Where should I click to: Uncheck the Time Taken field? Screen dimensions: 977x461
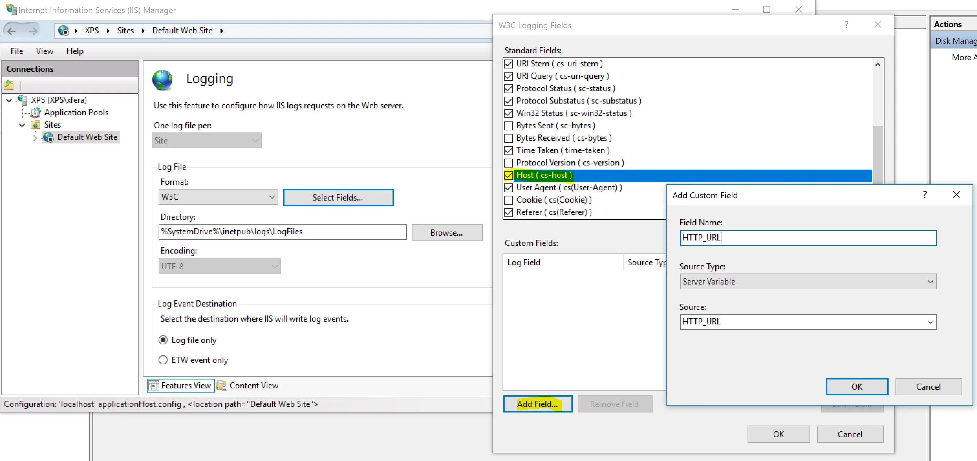point(508,151)
